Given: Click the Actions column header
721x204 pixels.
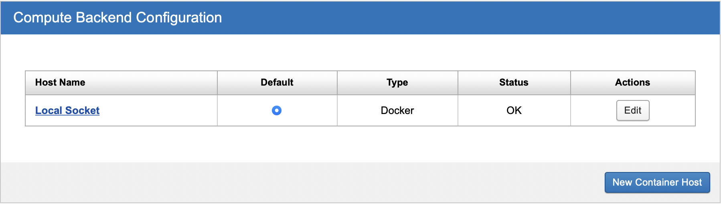Looking at the screenshot, I should click(x=632, y=82).
